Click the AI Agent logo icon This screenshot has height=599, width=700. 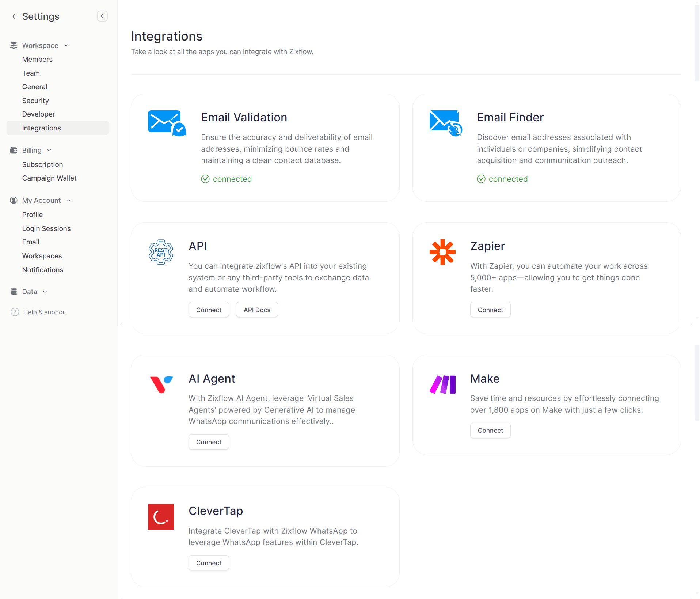pyautogui.click(x=161, y=384)
